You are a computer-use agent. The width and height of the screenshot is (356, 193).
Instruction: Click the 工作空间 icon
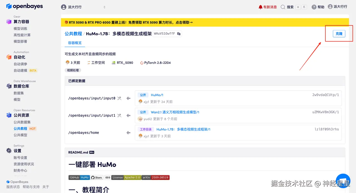[88, 63]
